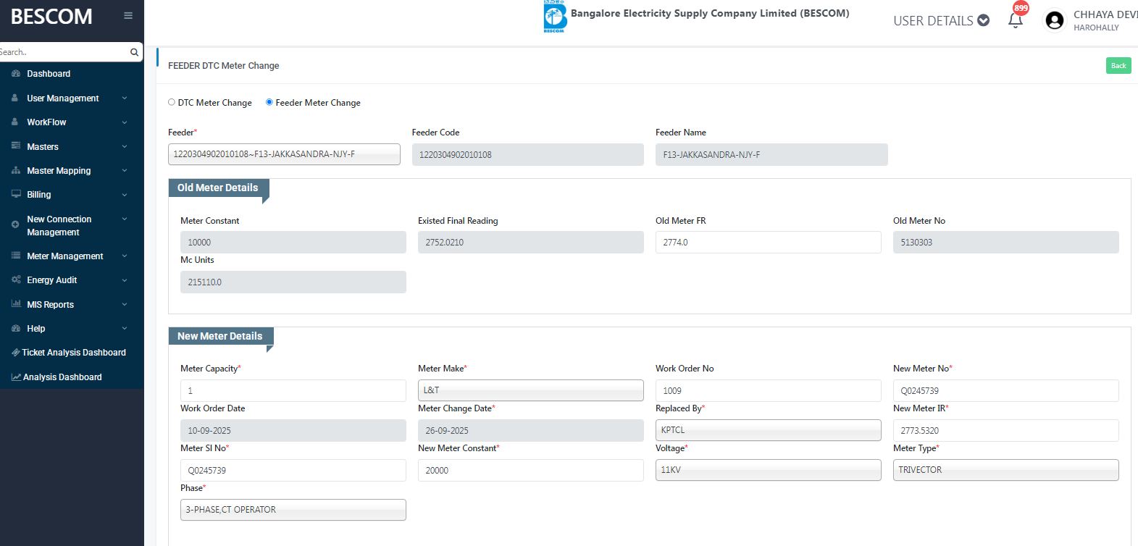The image size is (1138, 546).
Task: Open the Meter Make dropdown
Action: pyautogui.click(x=530, y=390)
